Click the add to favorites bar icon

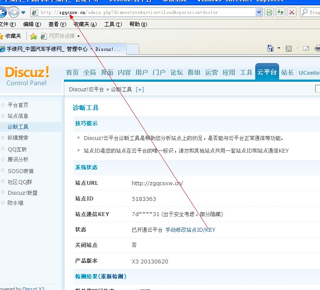[33, 37]
